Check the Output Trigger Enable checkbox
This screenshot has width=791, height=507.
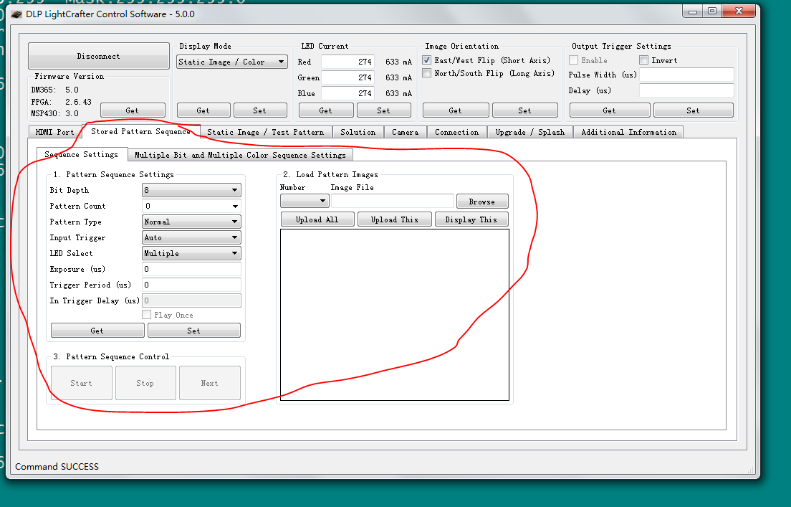574,60
